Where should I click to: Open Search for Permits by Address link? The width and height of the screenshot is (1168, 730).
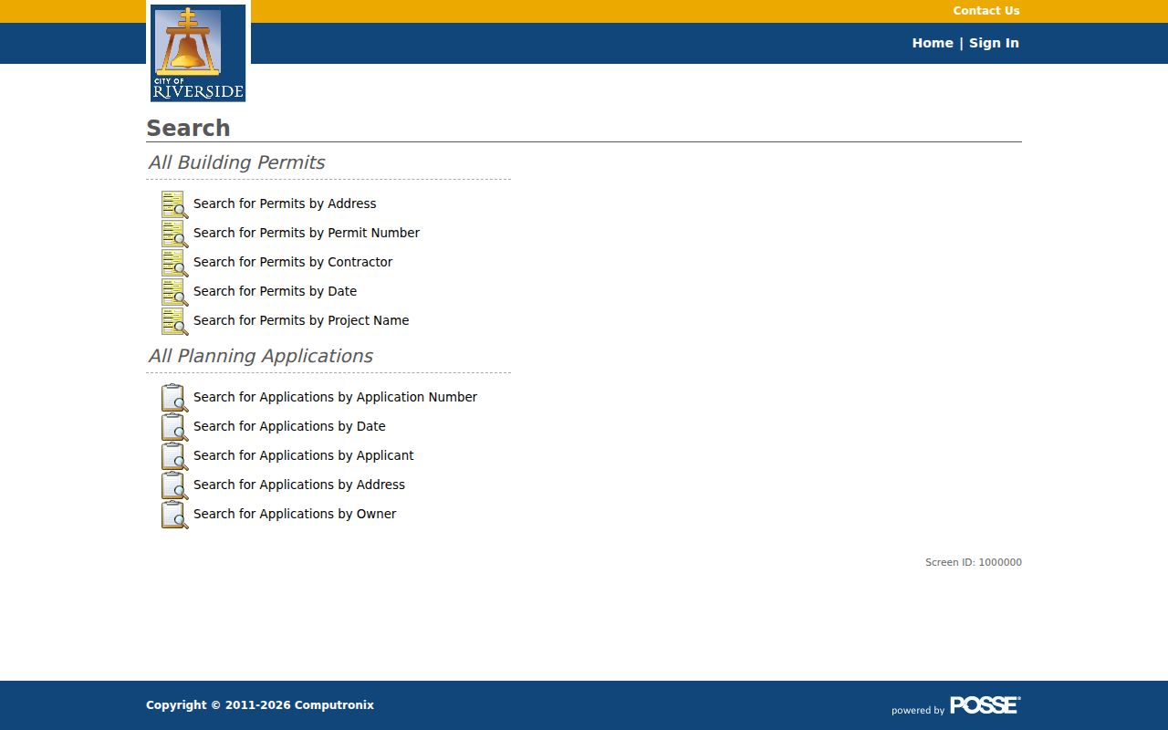285,203
